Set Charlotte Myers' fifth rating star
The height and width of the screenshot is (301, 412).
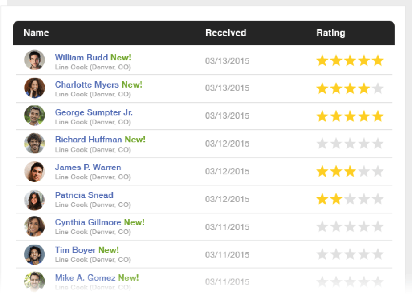pyautogui.click(x=378, y=88)
